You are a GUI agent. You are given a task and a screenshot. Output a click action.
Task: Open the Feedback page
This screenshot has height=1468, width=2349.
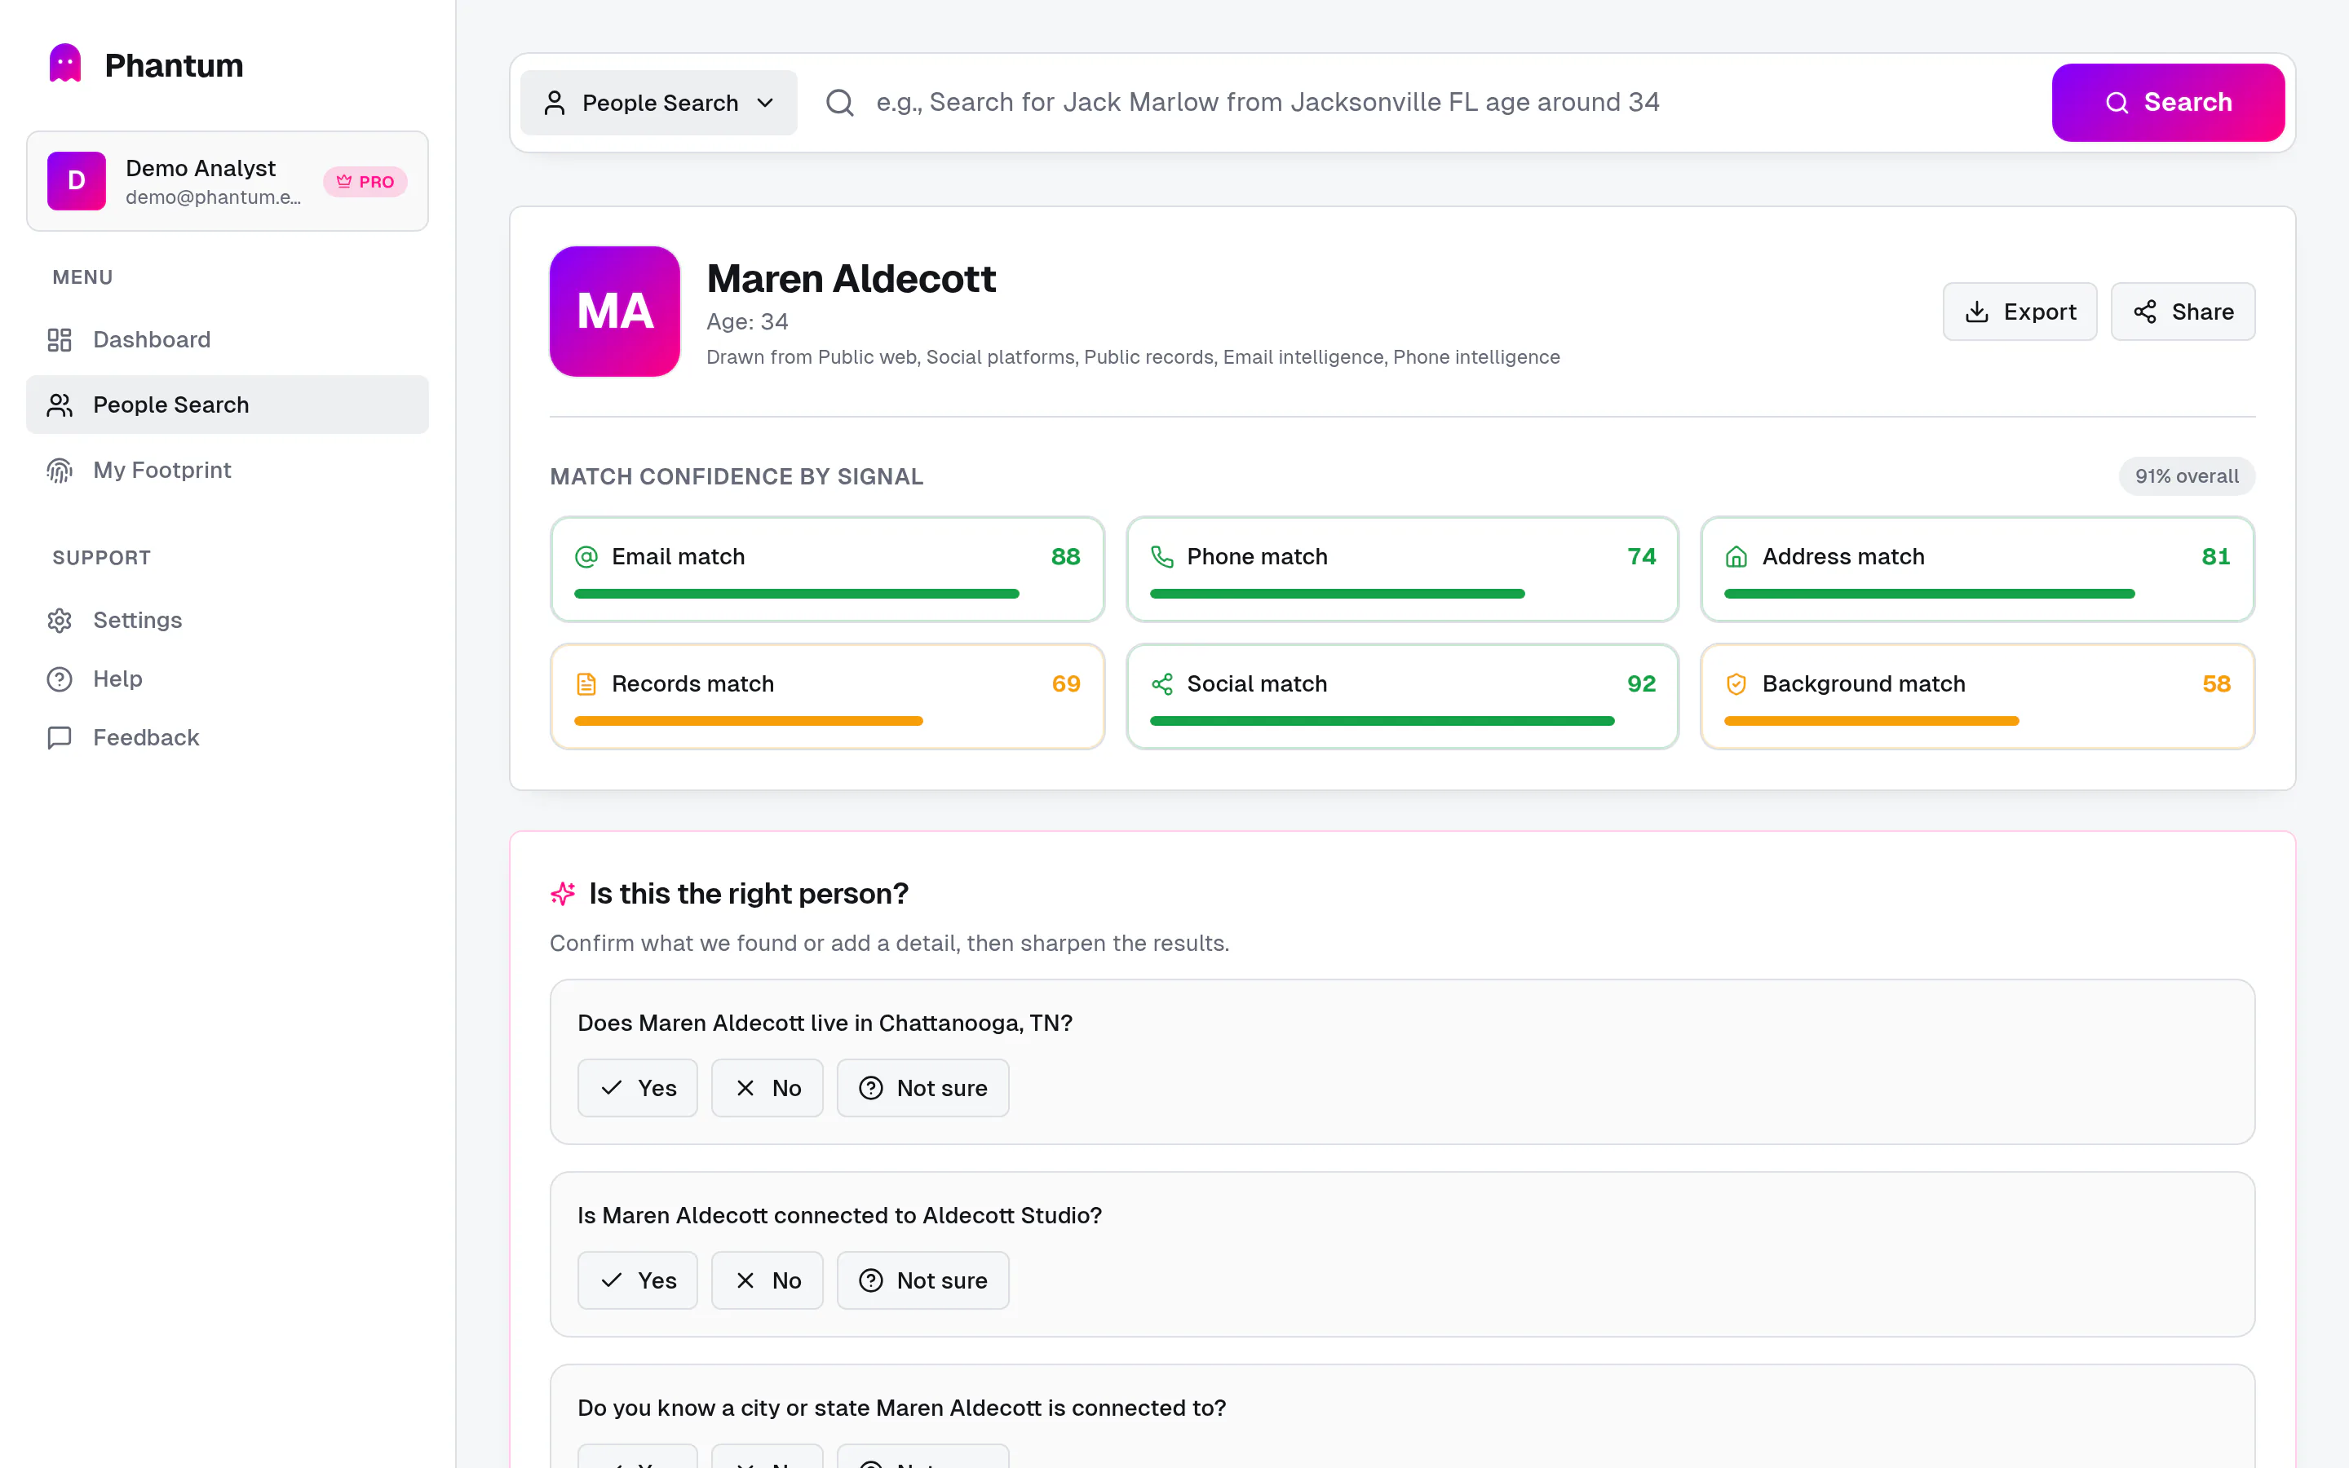tap(227, 738)
